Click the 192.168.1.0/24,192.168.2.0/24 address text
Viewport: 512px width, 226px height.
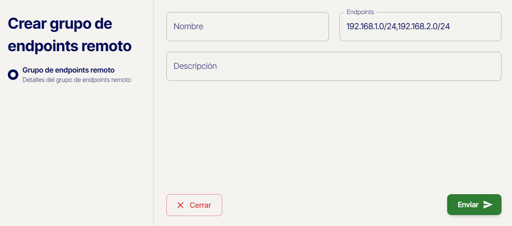pos(398,27)
